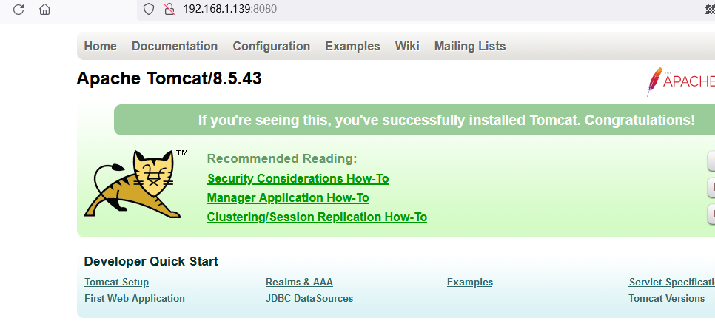Viewport: 715px width, 321px height.
Task: Reload the page with the refresh icon
Action: point(19,9)
